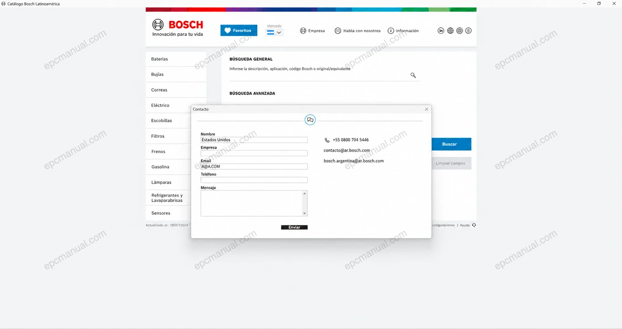Open the Ayuda link in the footer
Viewport: 622px width, 329px height.
point(464,225)
